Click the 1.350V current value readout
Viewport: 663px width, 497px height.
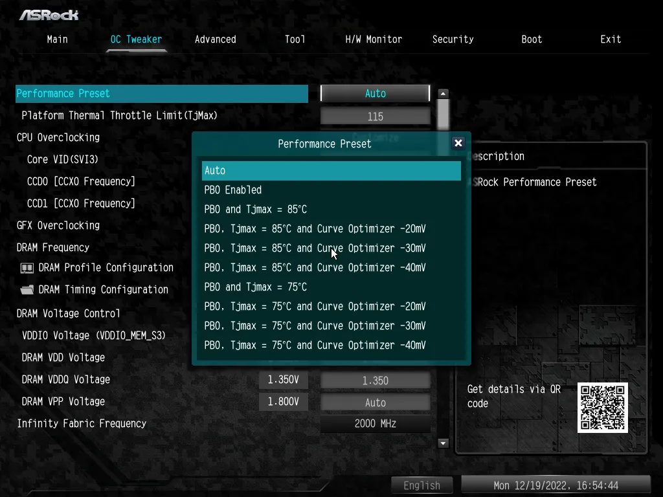click(x=284, y=380)
